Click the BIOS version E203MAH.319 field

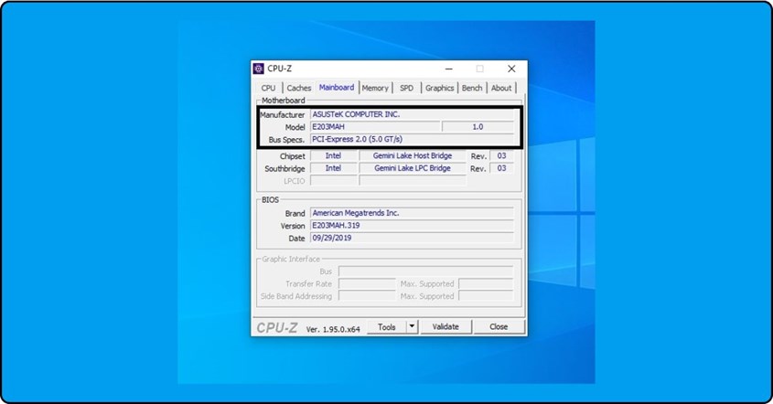pos(413,226)
